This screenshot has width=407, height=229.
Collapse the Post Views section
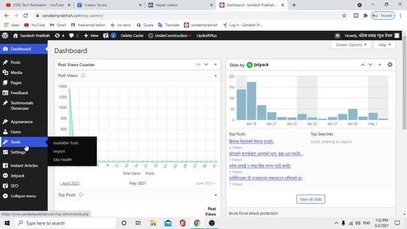click(216, 76)
